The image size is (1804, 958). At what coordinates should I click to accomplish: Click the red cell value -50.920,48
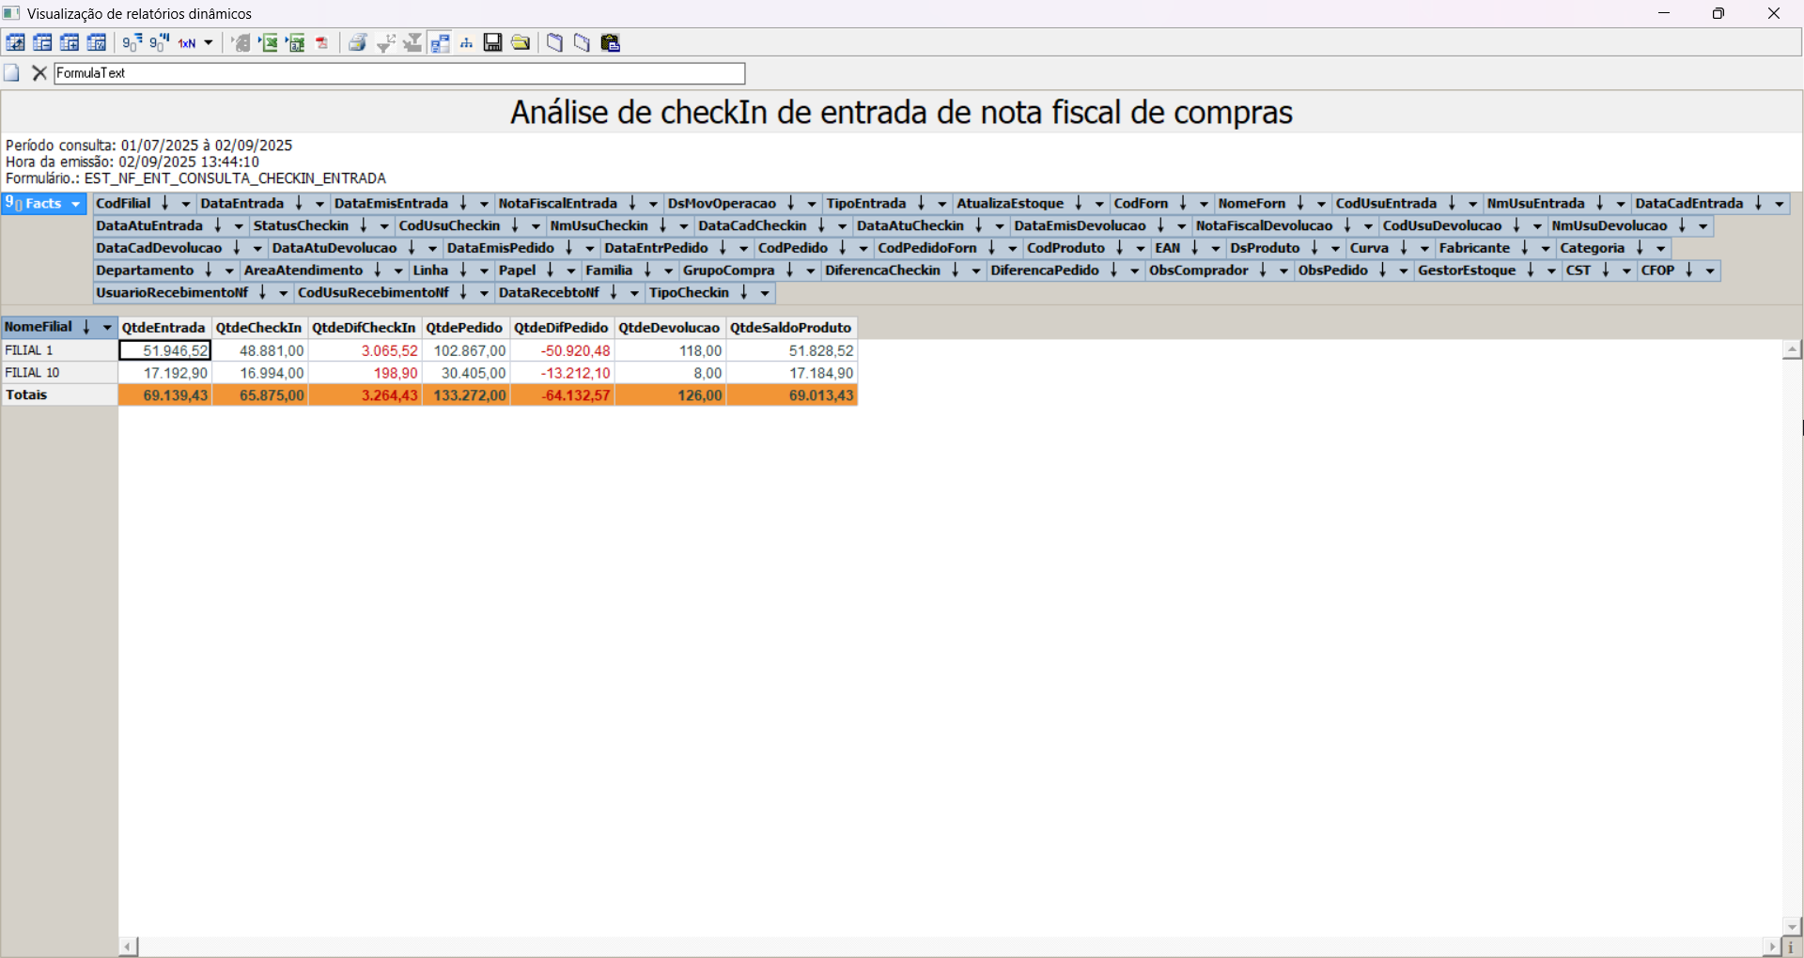pyautogui.click(x=563, y=350)
